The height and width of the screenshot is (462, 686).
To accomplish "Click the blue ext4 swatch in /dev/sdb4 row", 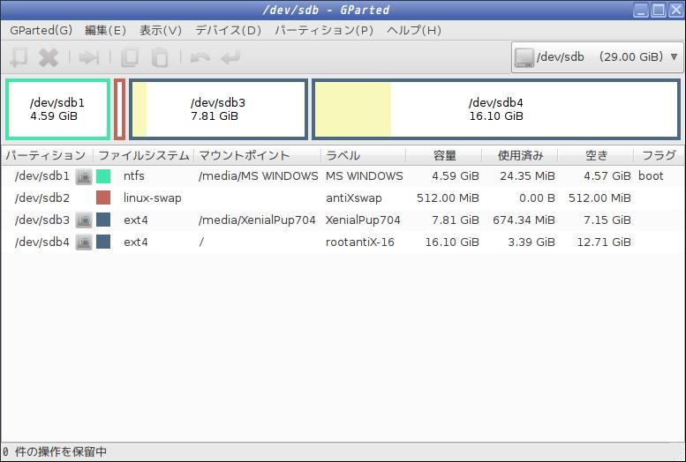I will click(103, 242).
